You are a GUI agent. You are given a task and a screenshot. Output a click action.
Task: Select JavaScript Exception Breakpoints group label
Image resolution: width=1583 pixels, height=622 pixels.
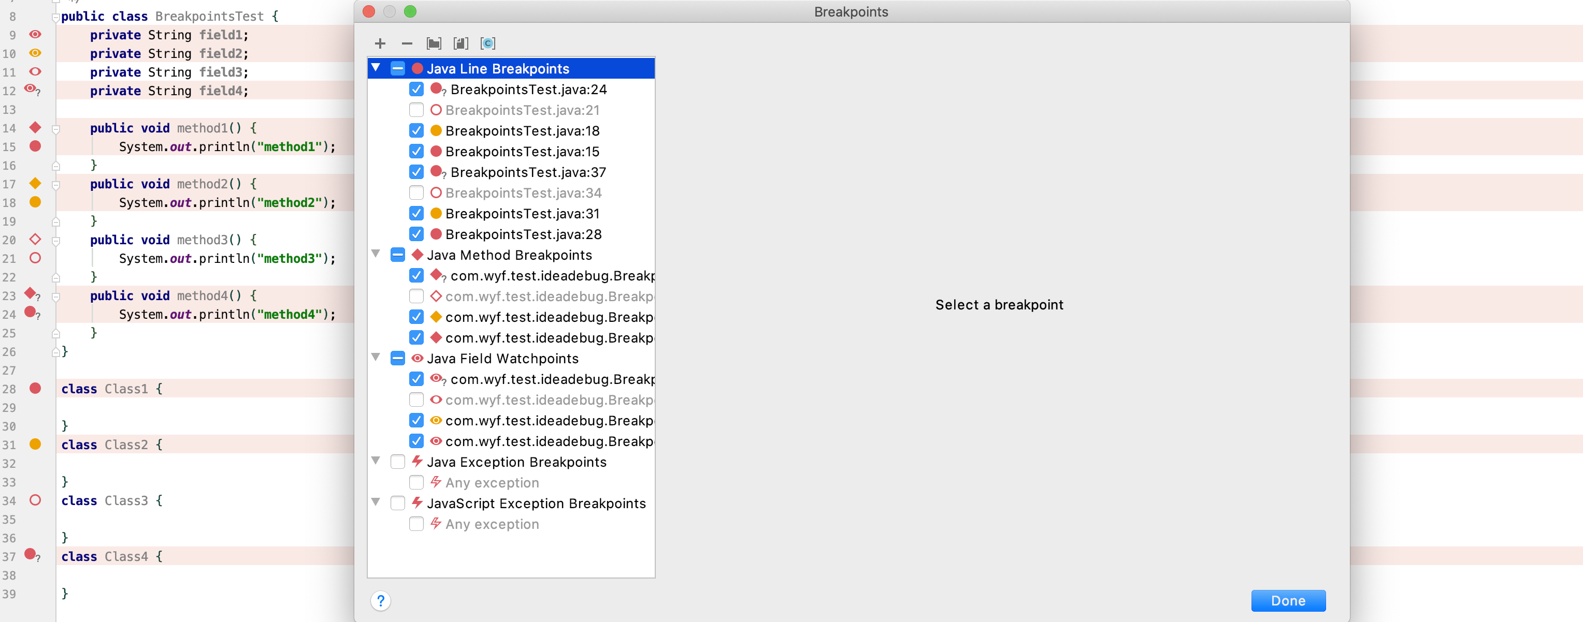click(536, 503)
